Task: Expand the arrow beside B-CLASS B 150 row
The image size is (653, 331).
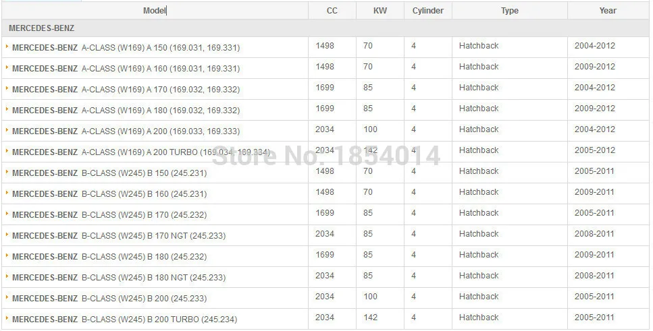Action: tap(7, 172)
